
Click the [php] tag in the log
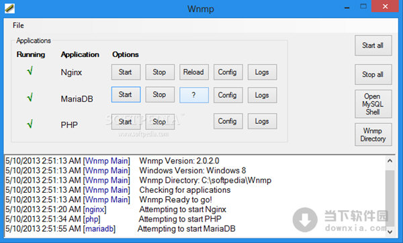point(91,219)
